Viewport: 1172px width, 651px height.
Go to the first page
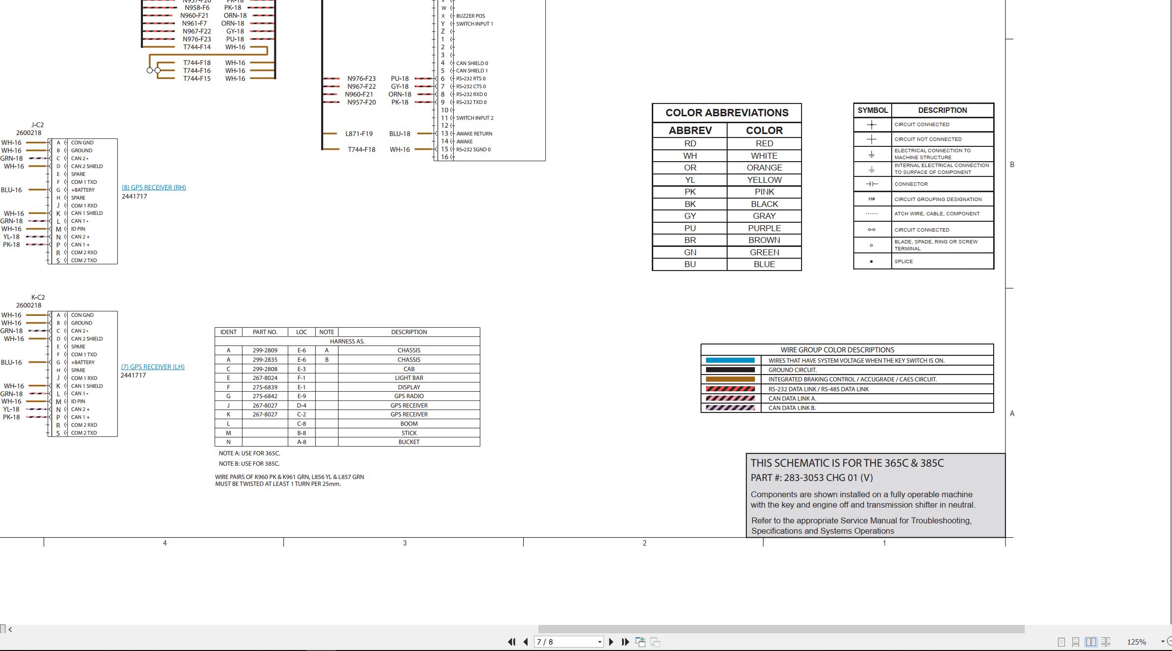click(x=512, y=642)
